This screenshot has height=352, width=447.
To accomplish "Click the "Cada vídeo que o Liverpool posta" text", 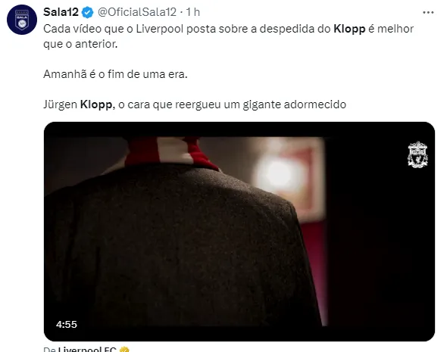I will [113, 29].
